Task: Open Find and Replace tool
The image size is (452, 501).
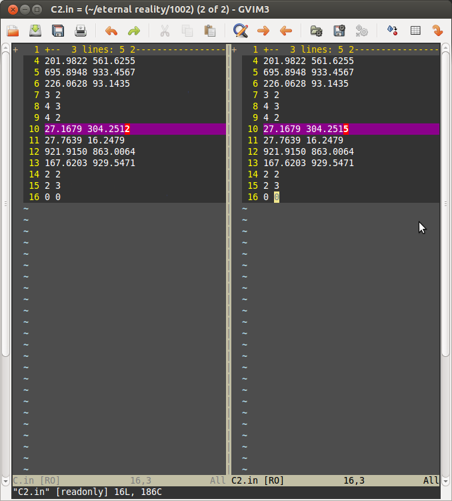Action: pyautogui.click(x=240, y=31)
